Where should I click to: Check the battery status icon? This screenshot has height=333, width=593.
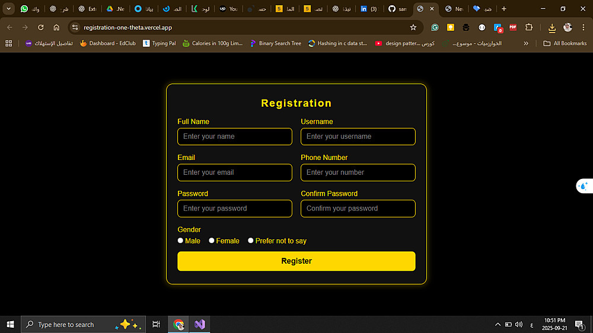pos(508,324)
